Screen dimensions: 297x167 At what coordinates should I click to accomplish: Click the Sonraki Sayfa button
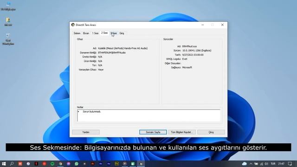point(153,132)
